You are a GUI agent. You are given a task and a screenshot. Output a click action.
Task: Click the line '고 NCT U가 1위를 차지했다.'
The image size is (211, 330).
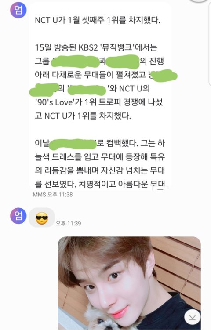click(83, 116)
